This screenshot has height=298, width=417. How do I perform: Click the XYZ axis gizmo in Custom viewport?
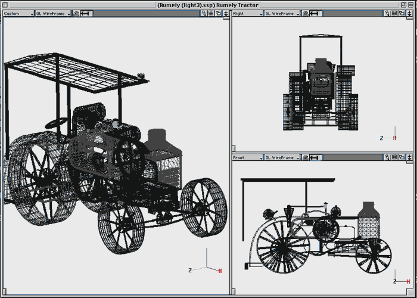click(x=207, y=266)
